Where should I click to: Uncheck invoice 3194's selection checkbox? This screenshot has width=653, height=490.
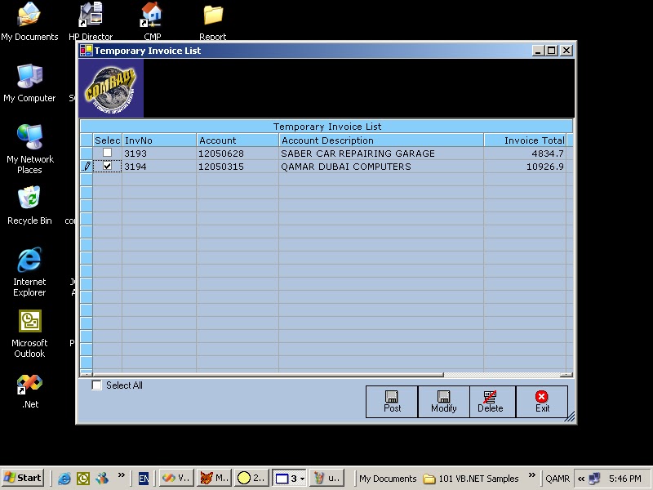(107, 166)
